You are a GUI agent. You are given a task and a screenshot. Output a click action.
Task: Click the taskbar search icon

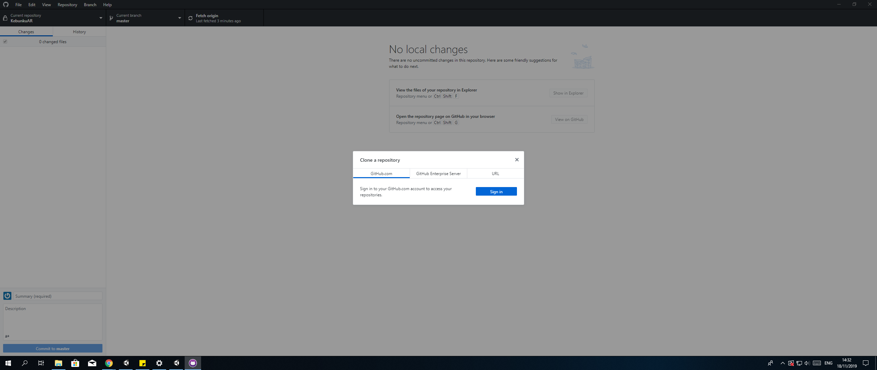(25, 363)
